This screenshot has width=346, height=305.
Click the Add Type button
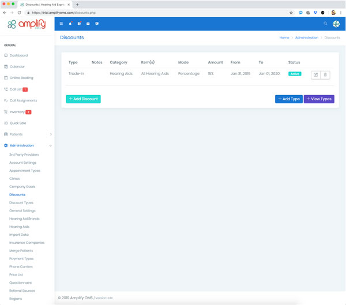coord(289,99)
